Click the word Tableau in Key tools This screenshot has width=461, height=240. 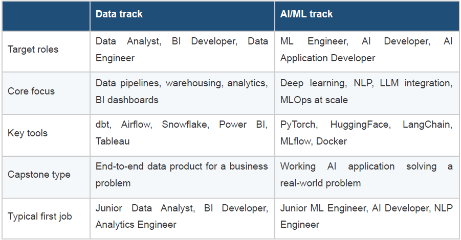pyautogui.click(x=113, y=141)
